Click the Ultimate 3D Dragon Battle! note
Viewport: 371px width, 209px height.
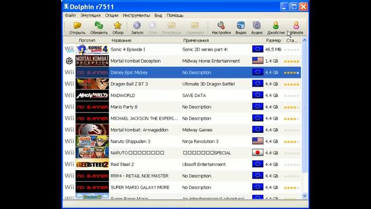point(209,84)
